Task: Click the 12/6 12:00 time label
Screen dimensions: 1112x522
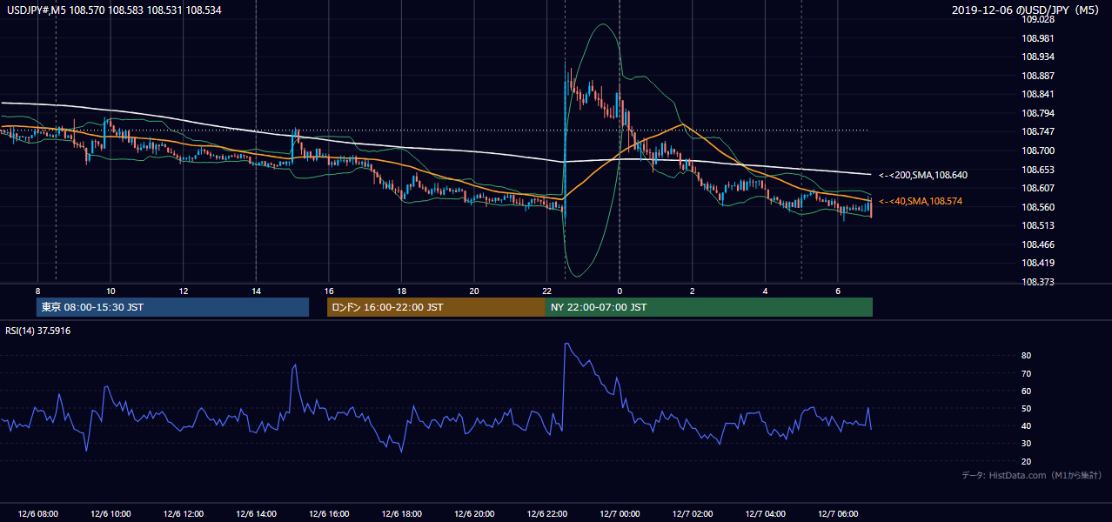Action: (x=183, y=513)
